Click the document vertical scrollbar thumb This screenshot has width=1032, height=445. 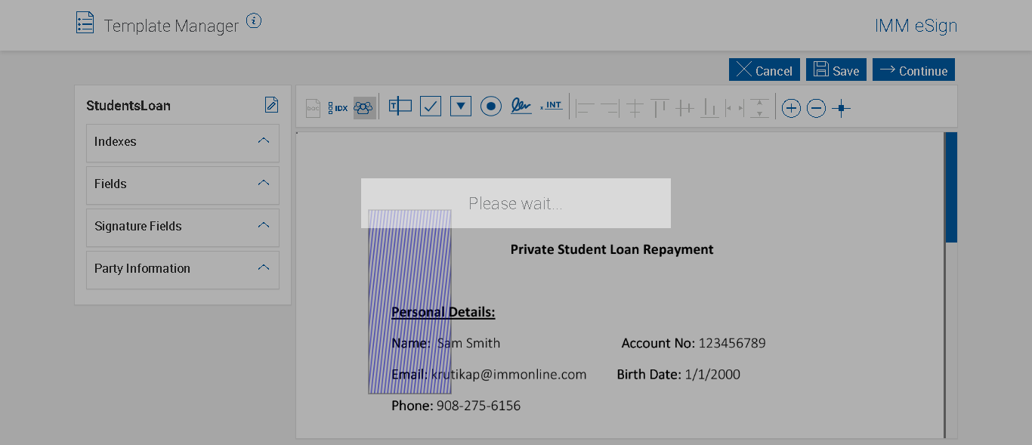[951, 187]
